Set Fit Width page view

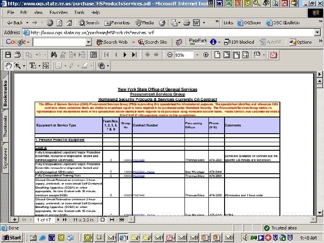[236, 55]
